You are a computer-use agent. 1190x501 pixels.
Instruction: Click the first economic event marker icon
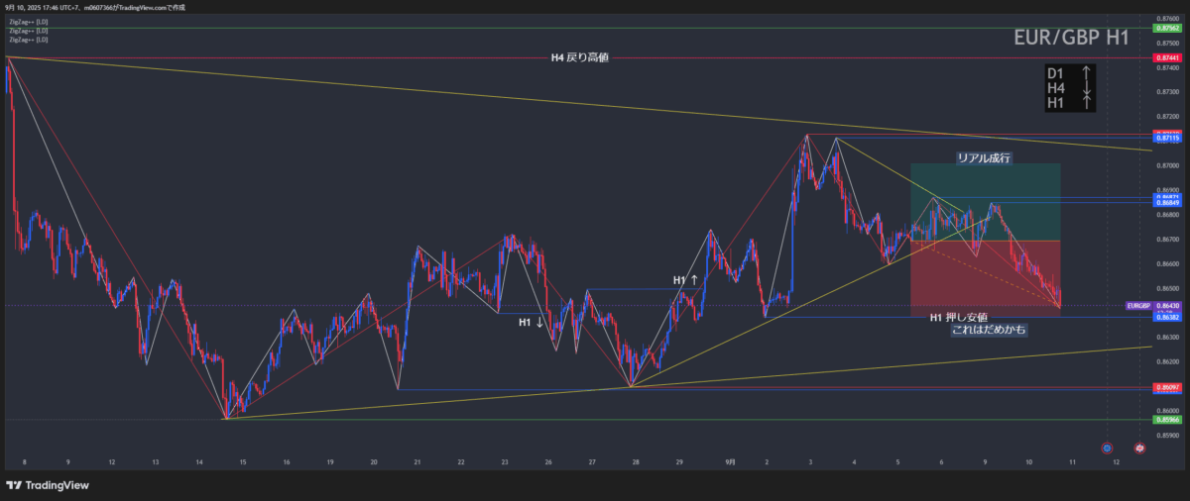pyautogui.click(x=1107, y=449)
